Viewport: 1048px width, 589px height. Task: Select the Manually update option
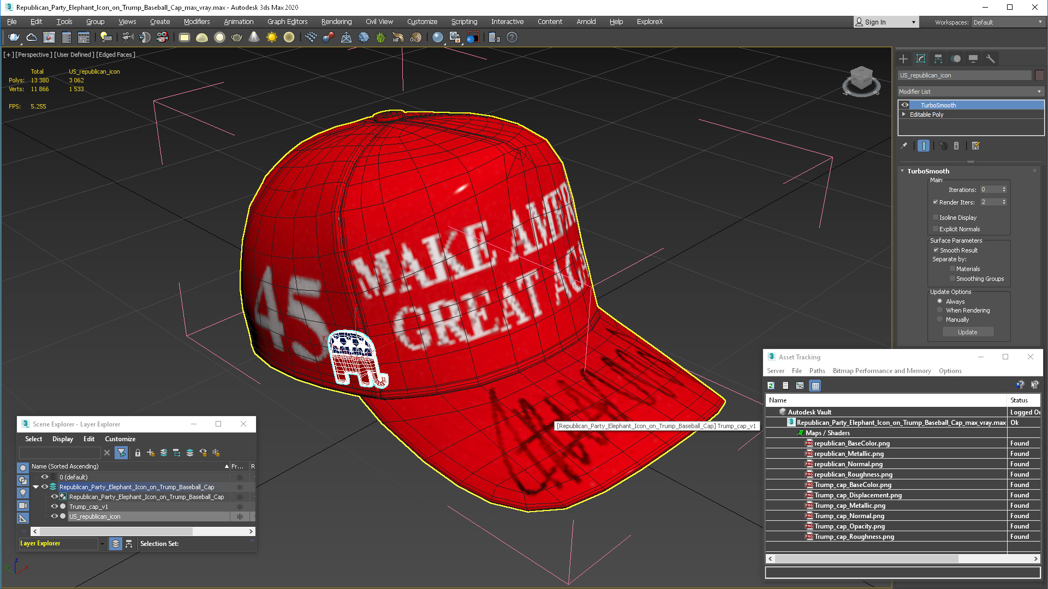[940, 319]
